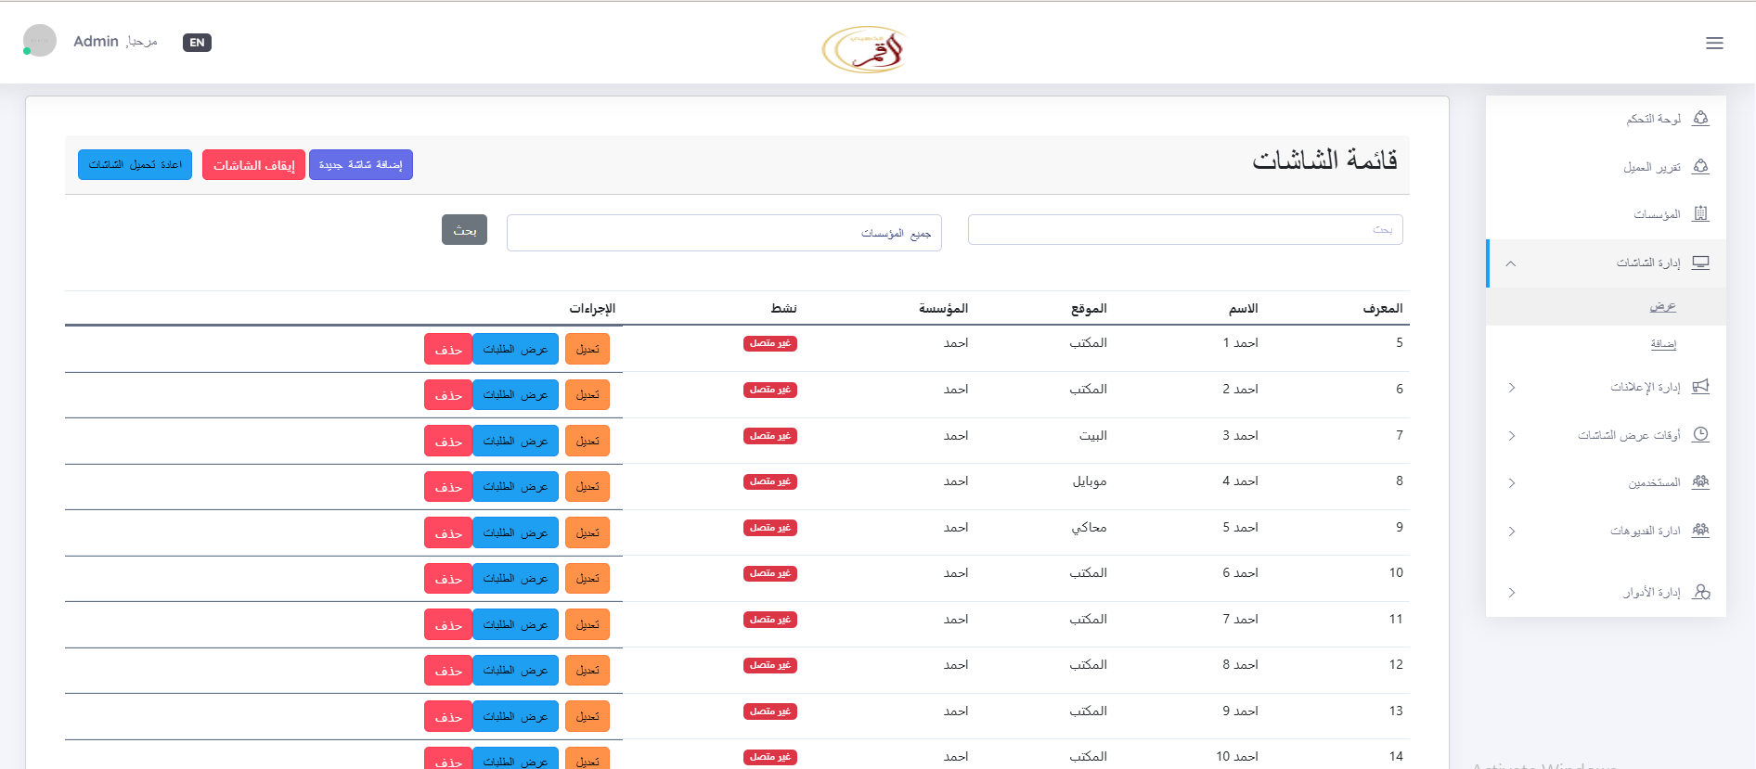Expand the users menu chevron
This screenshot has width=1756, height=769.
pos(1511,483)
